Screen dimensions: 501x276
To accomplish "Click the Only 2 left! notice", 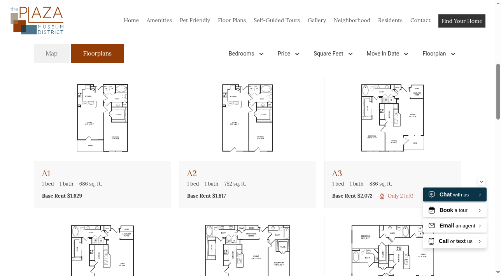I will coord(401,196).
